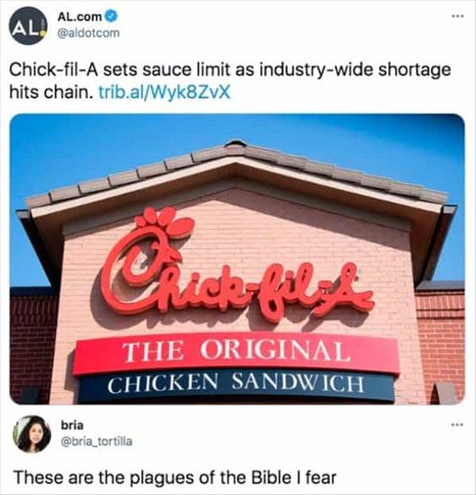Follow the trib.al/Wyk8ZvX link
Screen dimensions: 476x495
pyautogui.click(x=165, y=92)
